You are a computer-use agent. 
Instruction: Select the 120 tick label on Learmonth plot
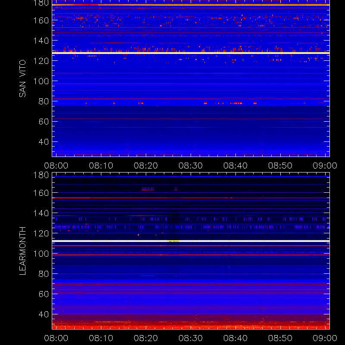click(41, 233)
